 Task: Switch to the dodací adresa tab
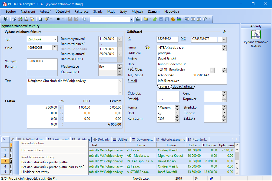click(x=183, y=86)
